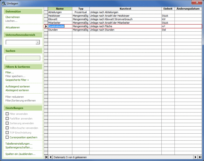The height and width of the screenshot is (161, 204).
Task: Click Filter speichern… link
Action: (x=15, y=76)
